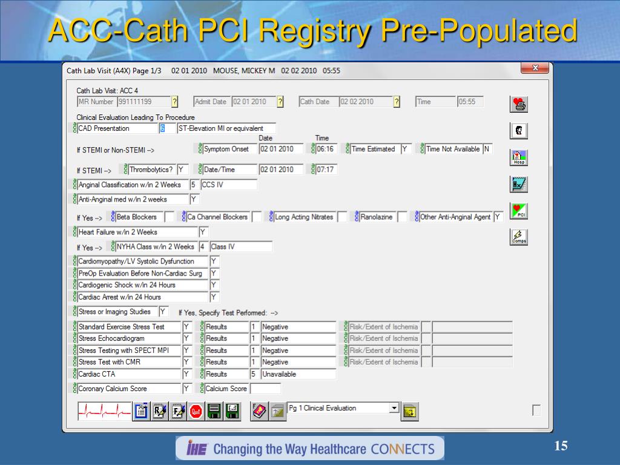Click the CCS IV description field
The width and height of the screenshot is (620, 465).
point(229,185)
